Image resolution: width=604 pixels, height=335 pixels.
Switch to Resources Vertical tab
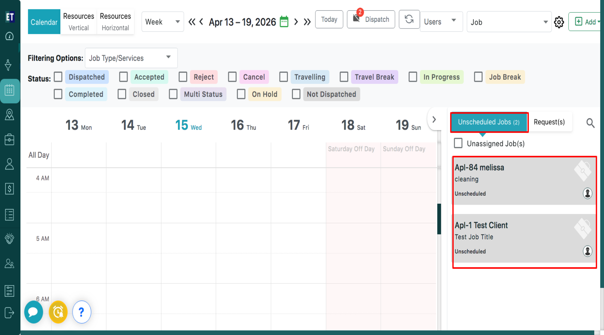click(79, 22)
